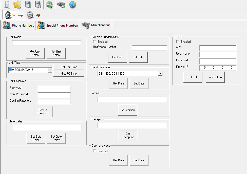Image resolution: width=247 pixels, height=174 pixels.
Task: Click the Get Version button
Action: tap(128, 110)
